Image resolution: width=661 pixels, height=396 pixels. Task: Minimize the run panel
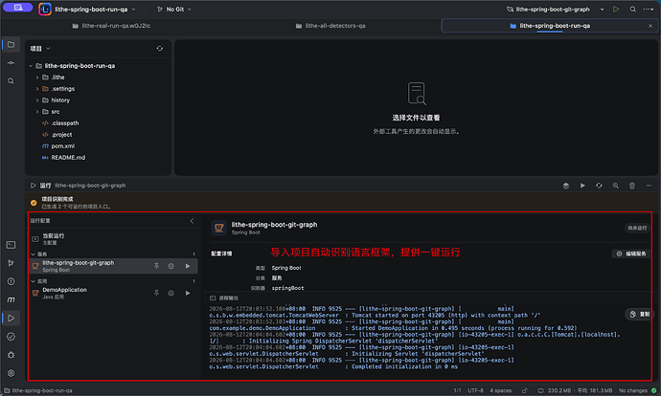[x=649, y=186]
